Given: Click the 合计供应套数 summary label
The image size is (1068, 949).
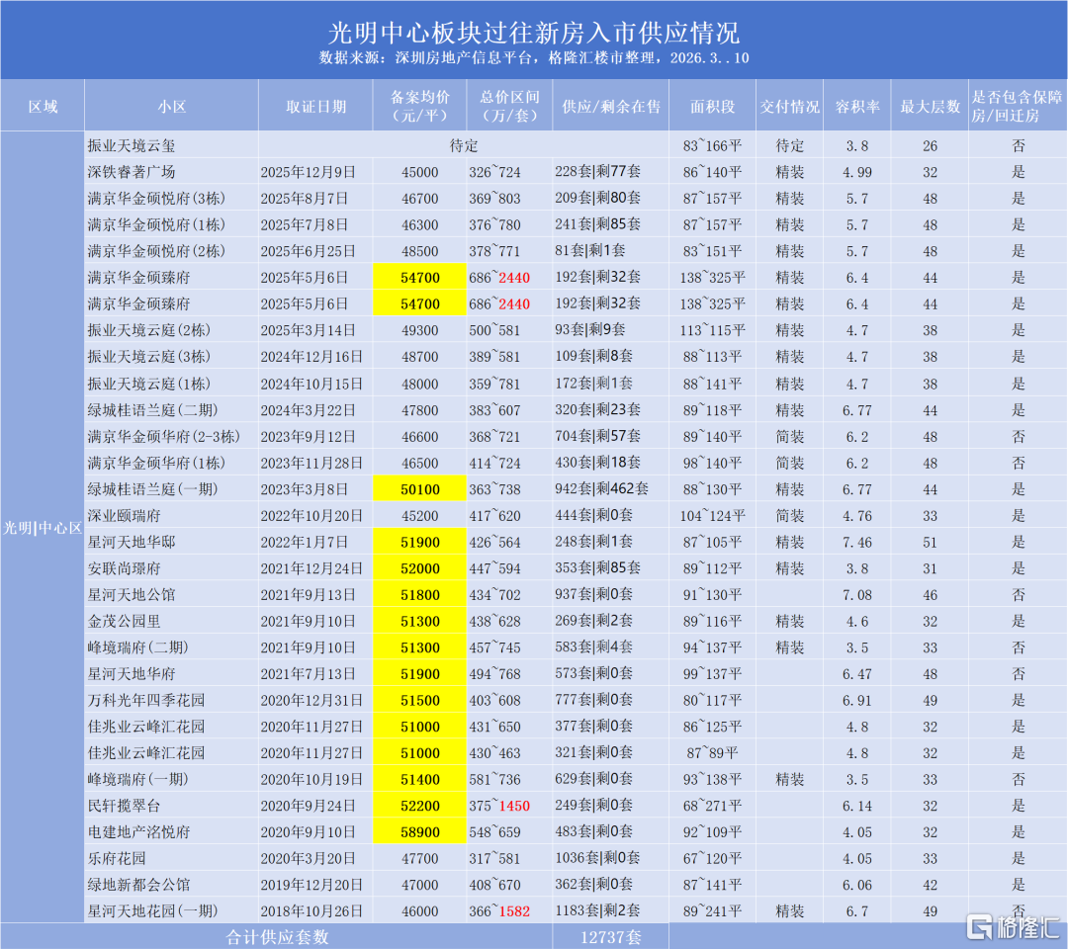Looking at the screenshot, I should point(277,936).
